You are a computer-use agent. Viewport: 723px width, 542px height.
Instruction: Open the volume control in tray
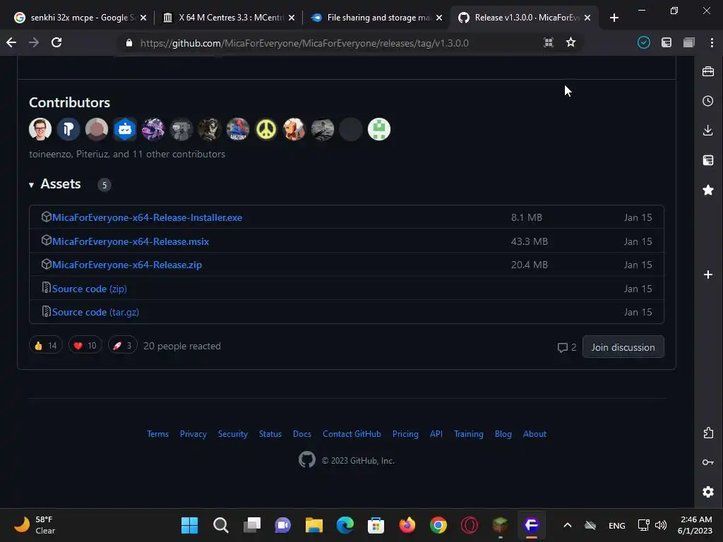661,525
